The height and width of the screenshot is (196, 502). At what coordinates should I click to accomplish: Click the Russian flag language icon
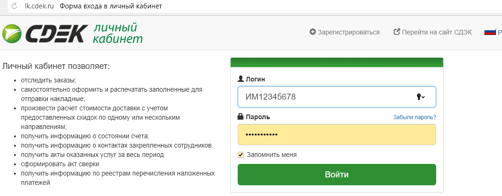click(490, 32)
